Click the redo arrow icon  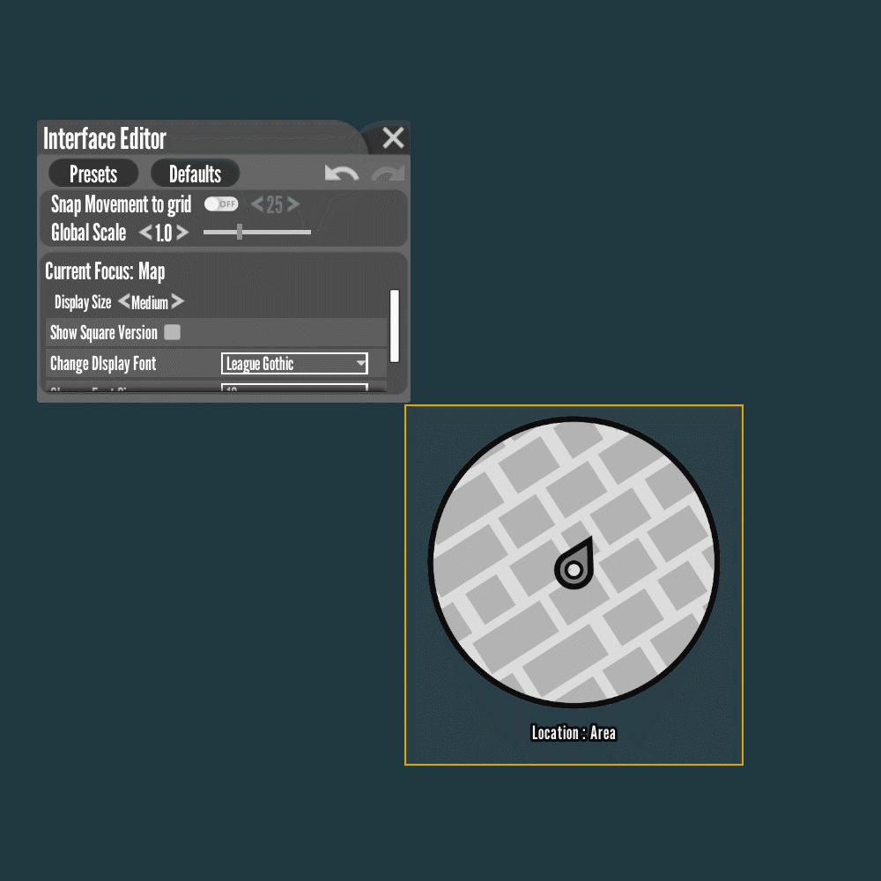(x=388, y=174)
